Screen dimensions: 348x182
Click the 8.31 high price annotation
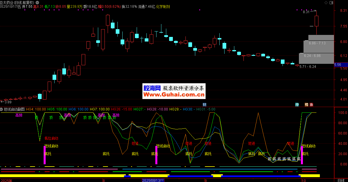[306, 12]
